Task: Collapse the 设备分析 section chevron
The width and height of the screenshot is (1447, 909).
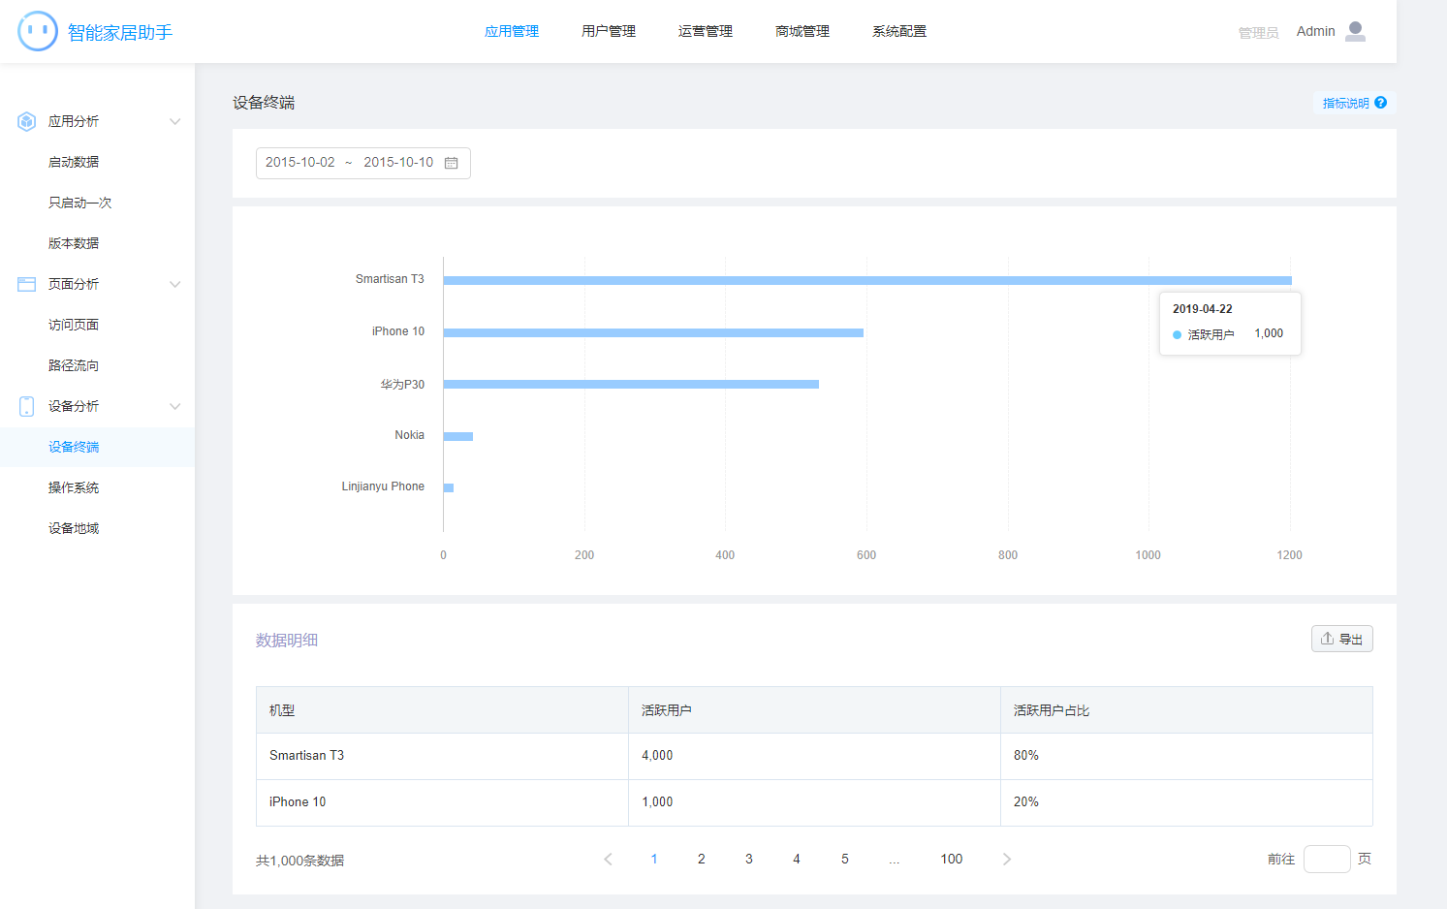Action: coord(175,406)
